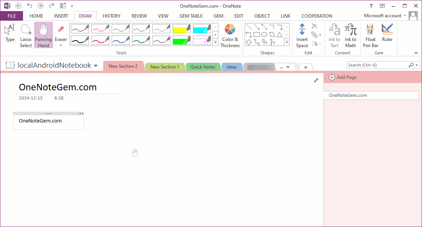The height and width of the screenshot is (227, 422).
Task: Pick the single arrow shape
Action: click(257, 27)
